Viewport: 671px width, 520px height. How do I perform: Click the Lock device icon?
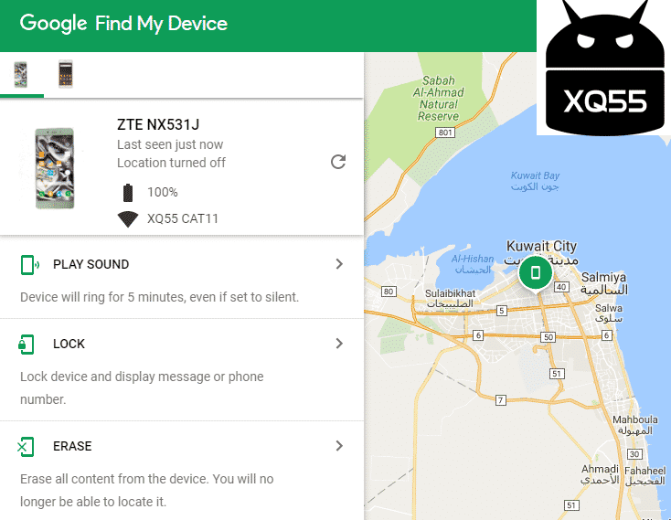[27, 345]
